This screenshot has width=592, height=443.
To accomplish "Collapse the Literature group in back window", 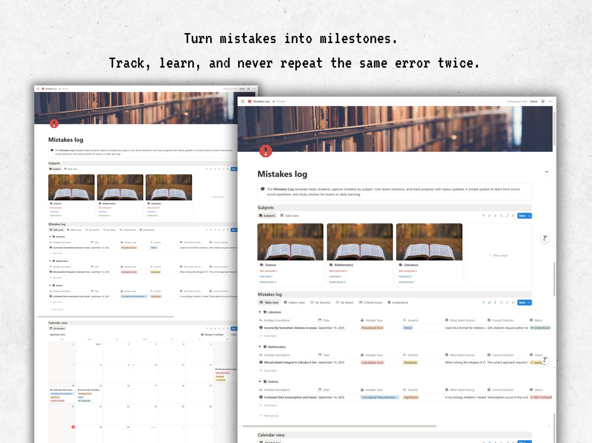I will coord(50,237).
